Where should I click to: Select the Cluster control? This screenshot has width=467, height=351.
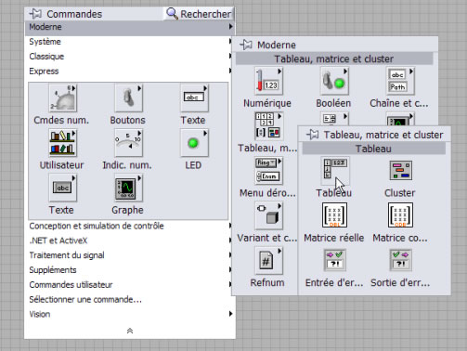click(401, 171)
